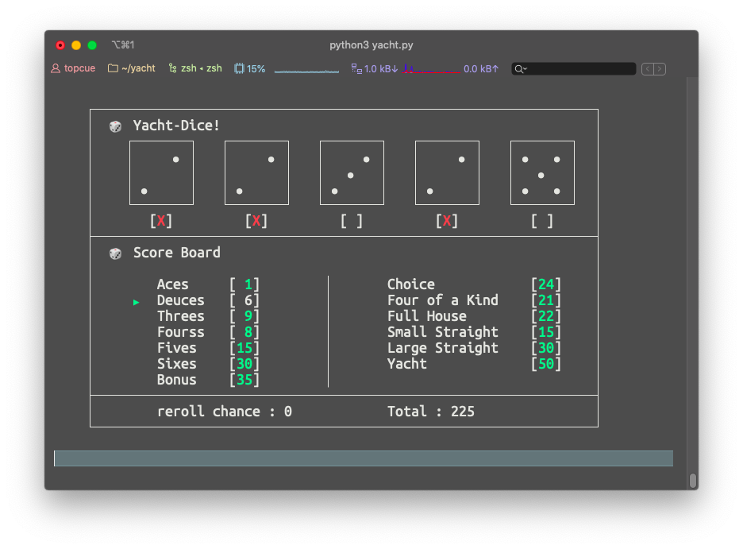Toggle hold marker under the first die
Screen dimensions: 743x549
(161, 221)
